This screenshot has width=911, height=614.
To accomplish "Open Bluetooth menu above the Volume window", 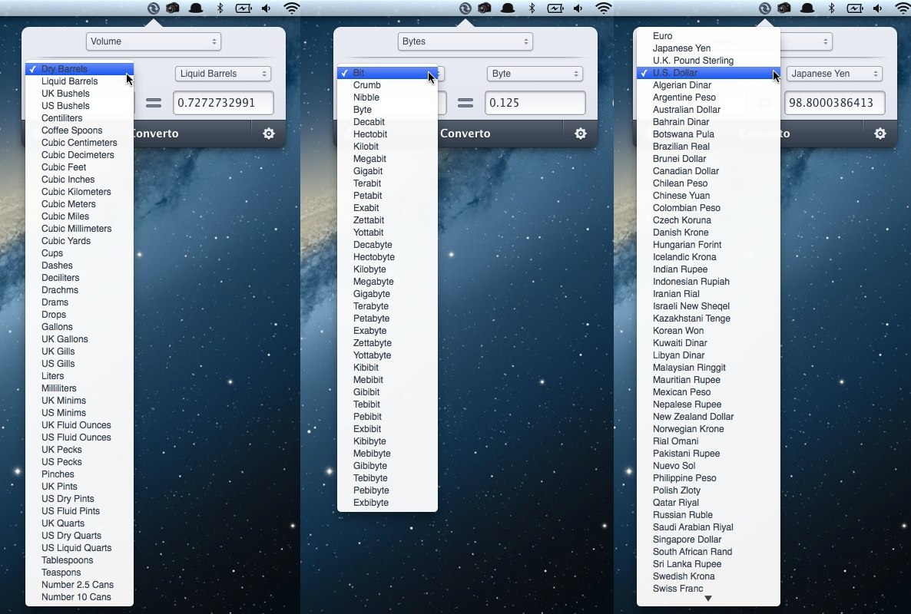I will (x=220, y=8).
